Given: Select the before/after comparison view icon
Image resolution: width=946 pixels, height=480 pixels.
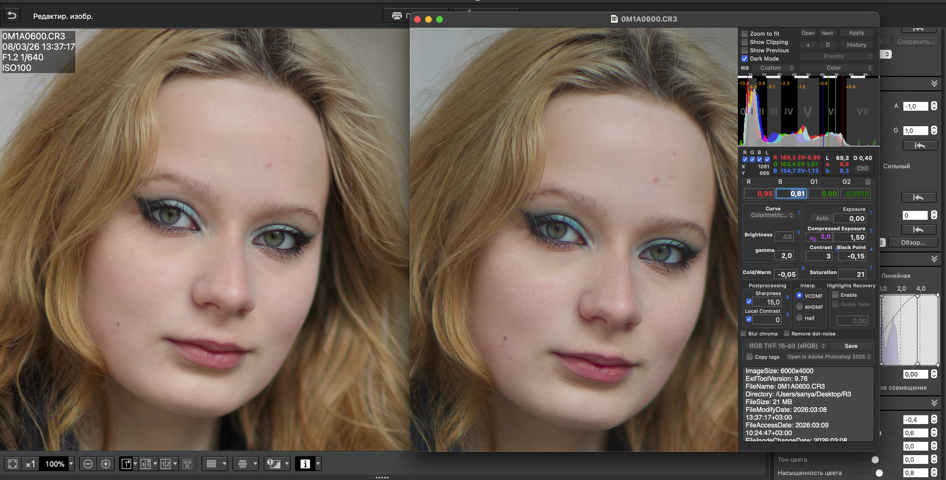Looking at the screenshot, I should pyautogui.click(x=146, y=464).
